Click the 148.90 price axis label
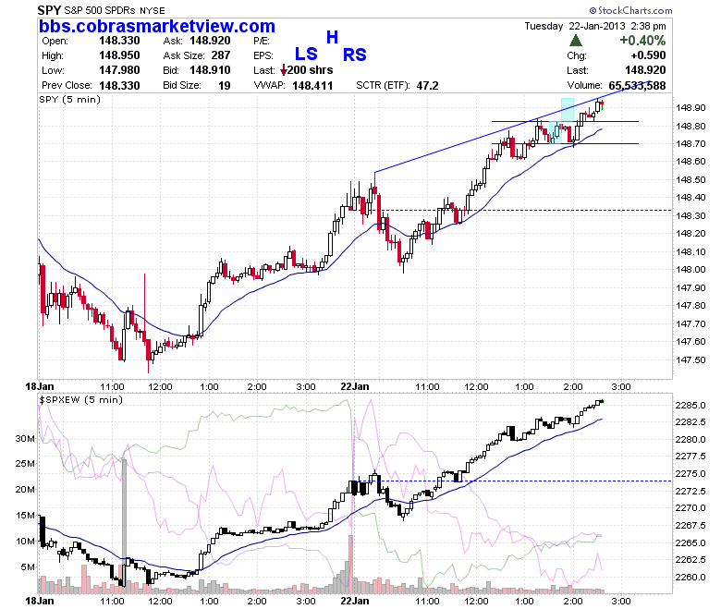 [x=690, y=108]
